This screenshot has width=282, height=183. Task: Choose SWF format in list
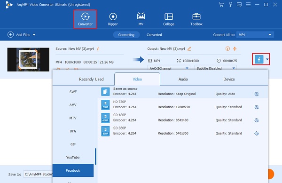pyautogui.click(x=73, y=92)
